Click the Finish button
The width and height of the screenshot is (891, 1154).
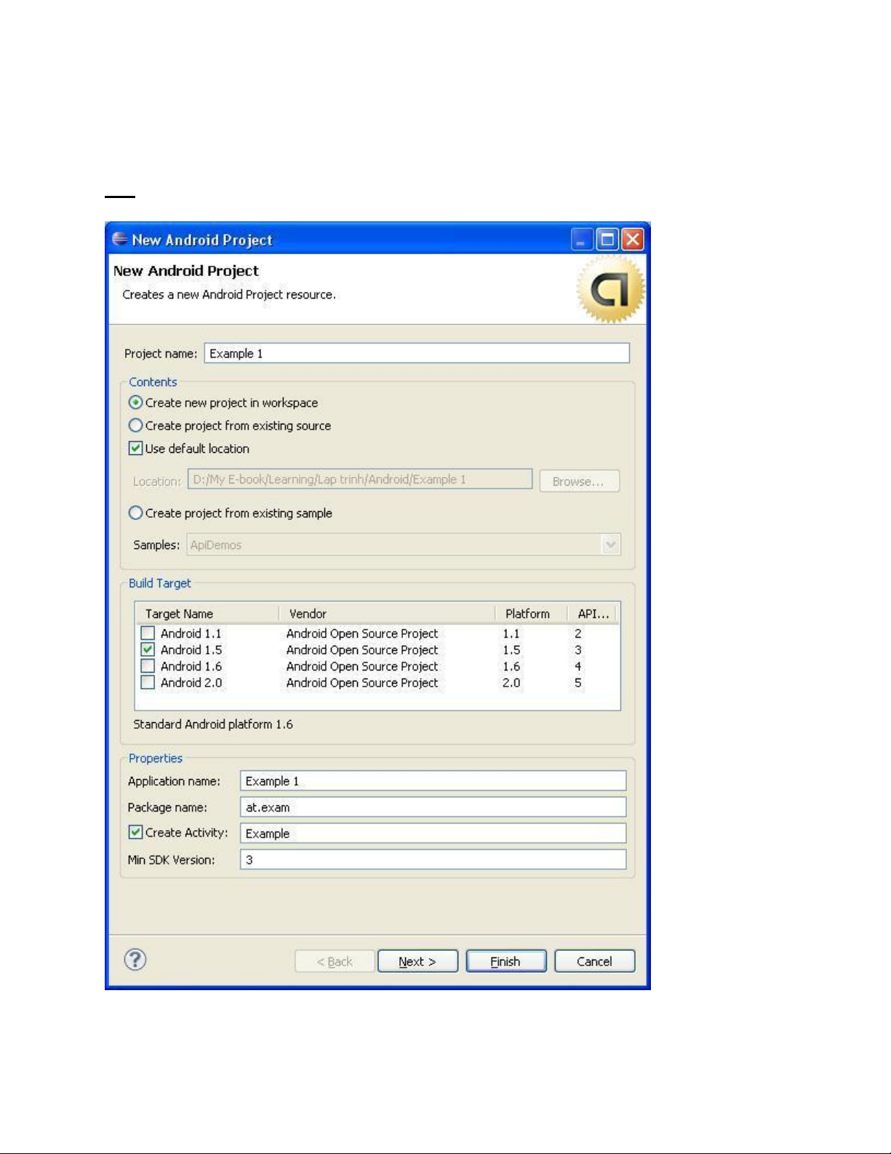point(506,961)
